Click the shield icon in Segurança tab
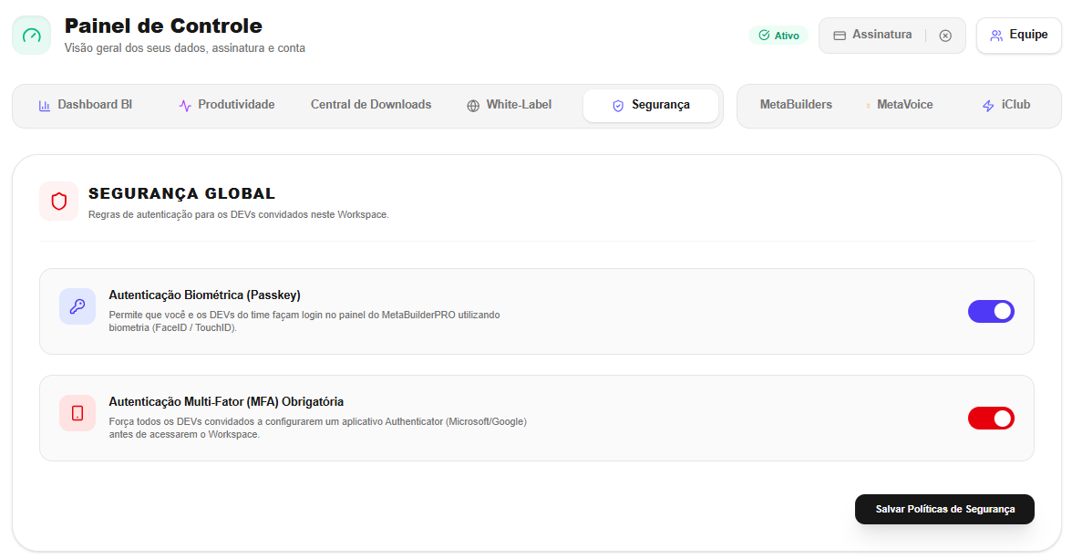The image size is (1082, 559). 618,106
